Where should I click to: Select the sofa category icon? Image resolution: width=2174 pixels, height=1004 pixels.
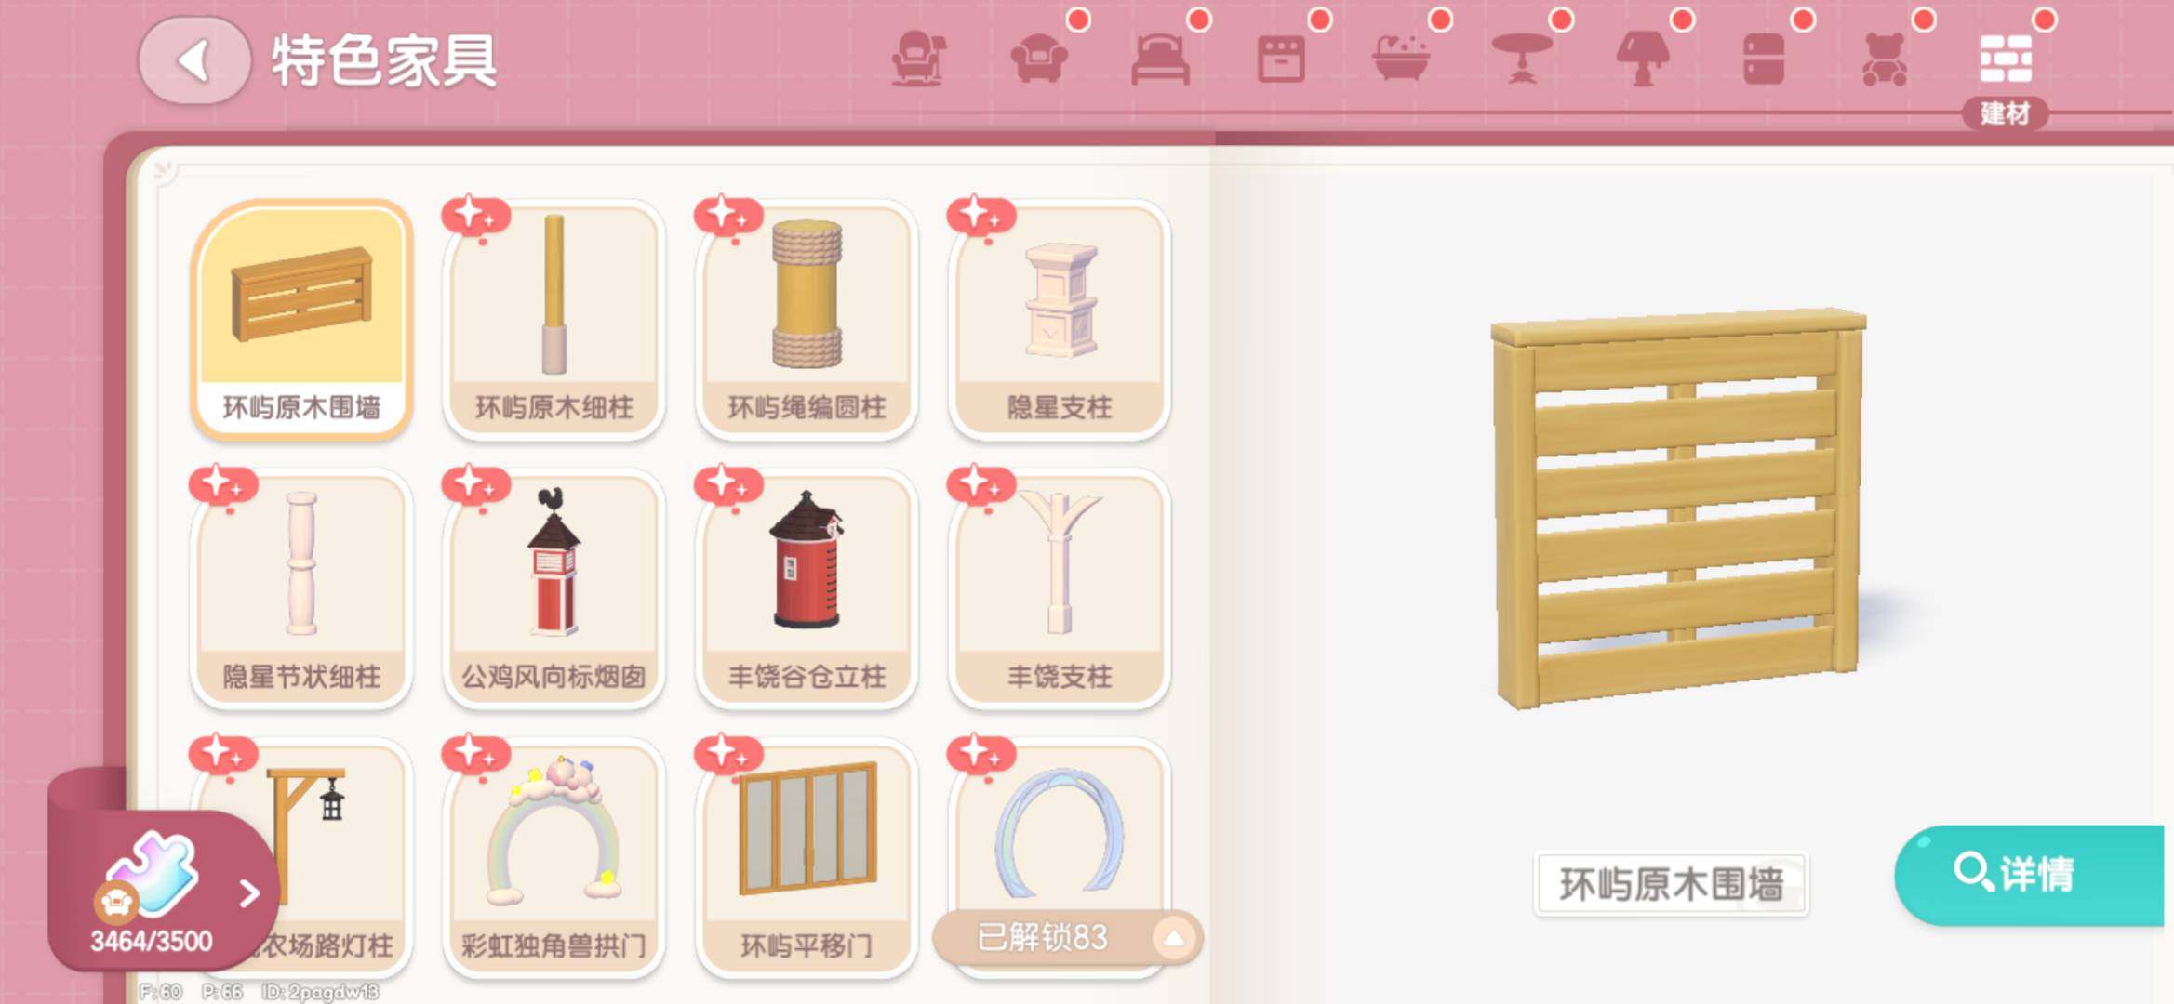coord(1039,59)
